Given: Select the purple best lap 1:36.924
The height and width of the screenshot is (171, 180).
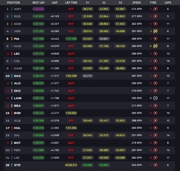Looking at the screenshot, I should pos(38,9).
